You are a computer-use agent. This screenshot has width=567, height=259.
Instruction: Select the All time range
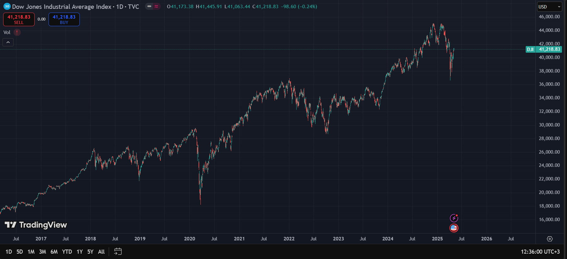coord(101,251)
